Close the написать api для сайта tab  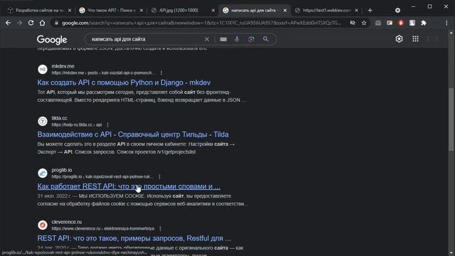pyautogui.click(x=285, y=11)
